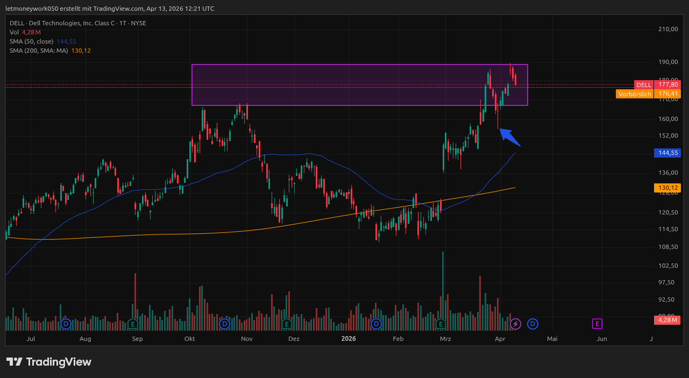Click the orange SMA 200 axis label 130,12
This screenshot has height=378, width=689.
pos(668,188)
